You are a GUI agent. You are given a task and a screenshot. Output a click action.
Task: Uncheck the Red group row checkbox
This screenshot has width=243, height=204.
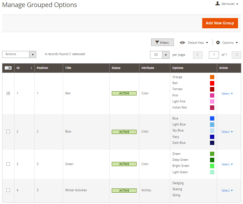pyautogui.click(x=8, y=93)
